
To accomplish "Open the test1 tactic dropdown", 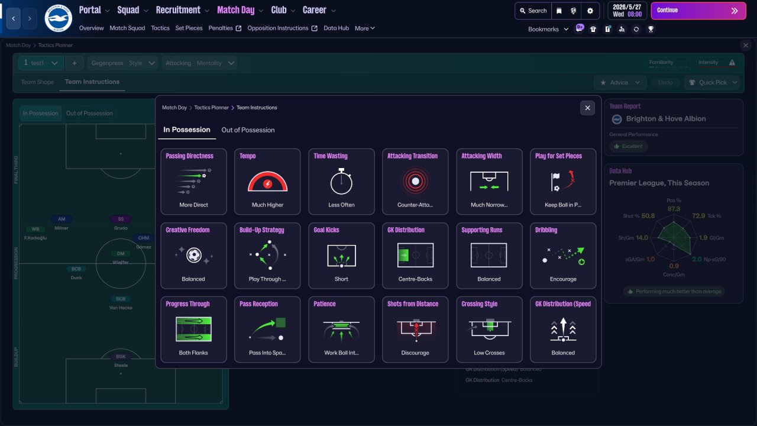I will pyautogui.click(x=41, y=63).
